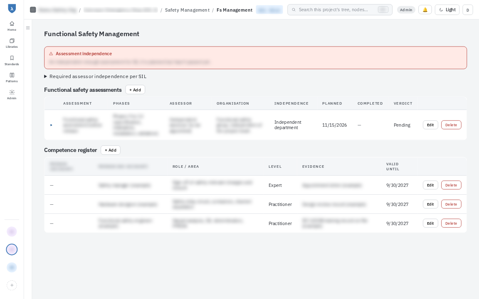Toggle the sidebar panel hamburger icon
Screen dimensions: 479x299
(28, 28)
